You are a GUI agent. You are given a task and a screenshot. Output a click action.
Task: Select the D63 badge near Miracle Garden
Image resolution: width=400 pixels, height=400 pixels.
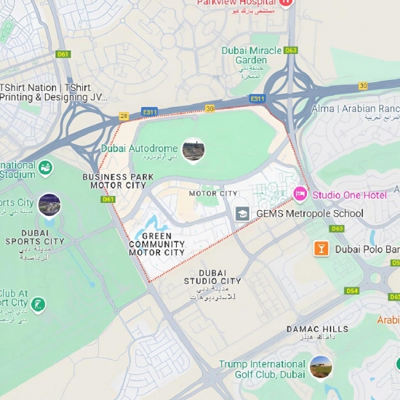click(x=291, y=50)
